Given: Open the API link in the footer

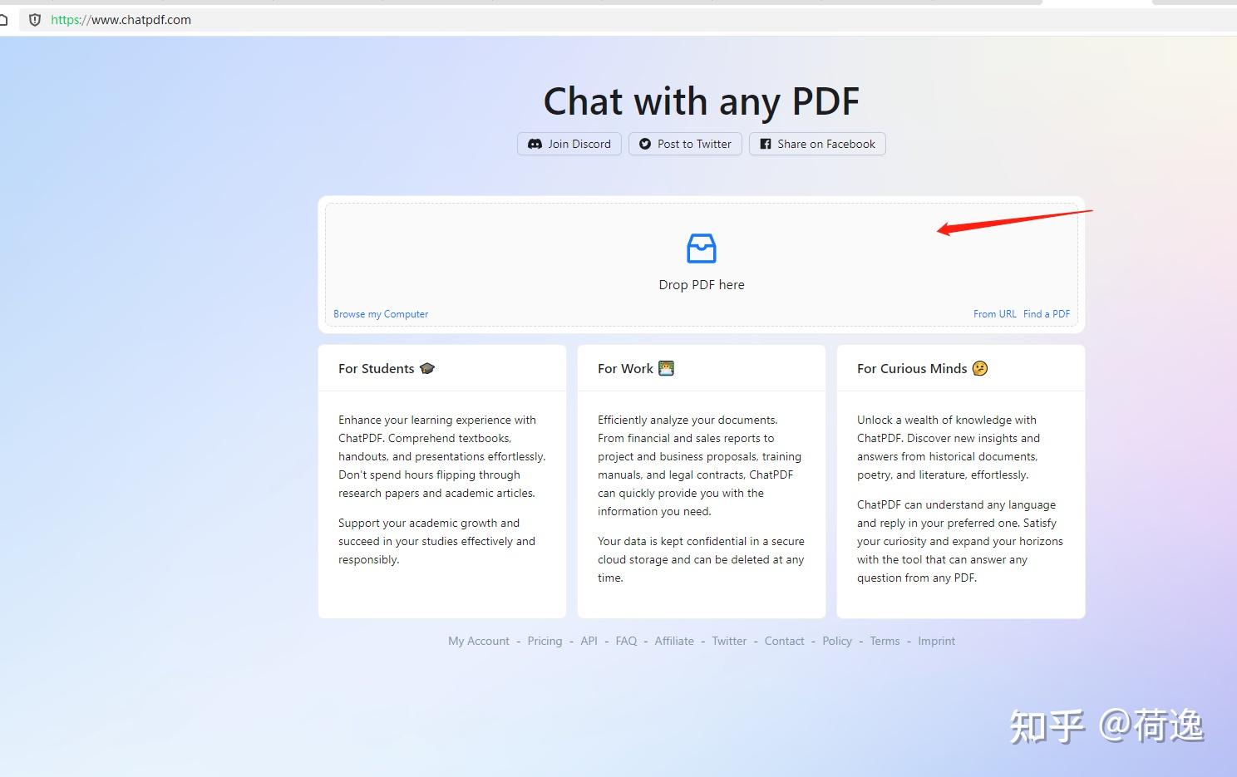Looking at the screenshot, I should (x=589, y=641).
